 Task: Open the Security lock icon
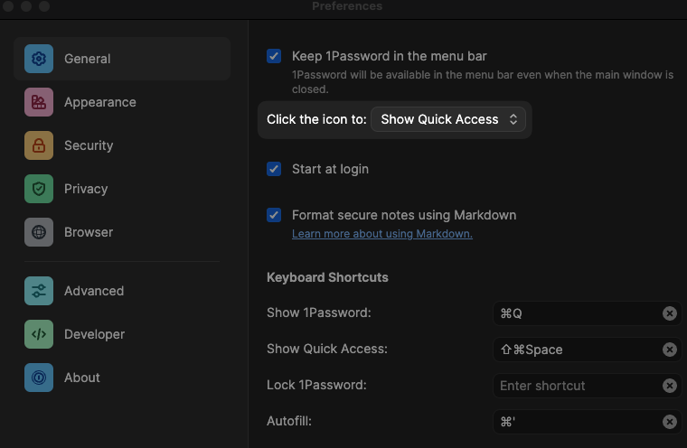click(x=39, y=145)
